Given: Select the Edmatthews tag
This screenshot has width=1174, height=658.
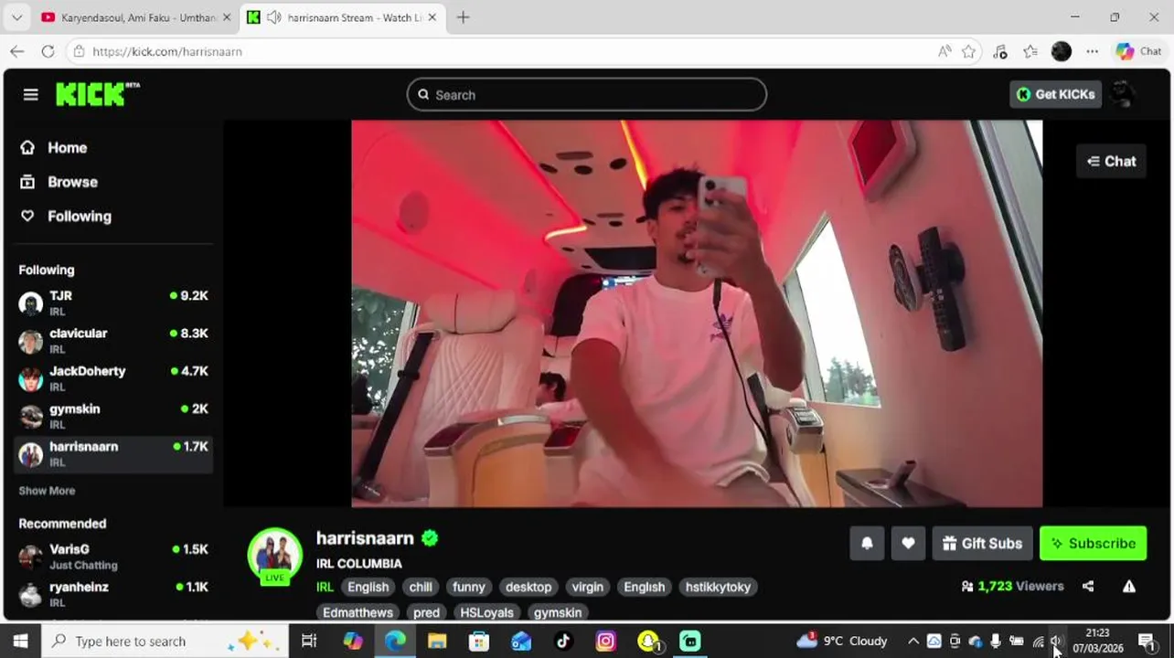Looking at the screenshot, I should (x=358, y=612).
